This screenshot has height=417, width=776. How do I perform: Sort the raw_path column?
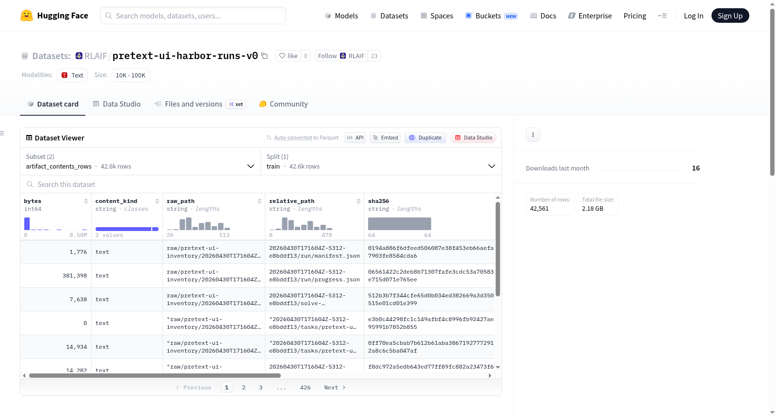pyautogui.click(x=259, y=201)
